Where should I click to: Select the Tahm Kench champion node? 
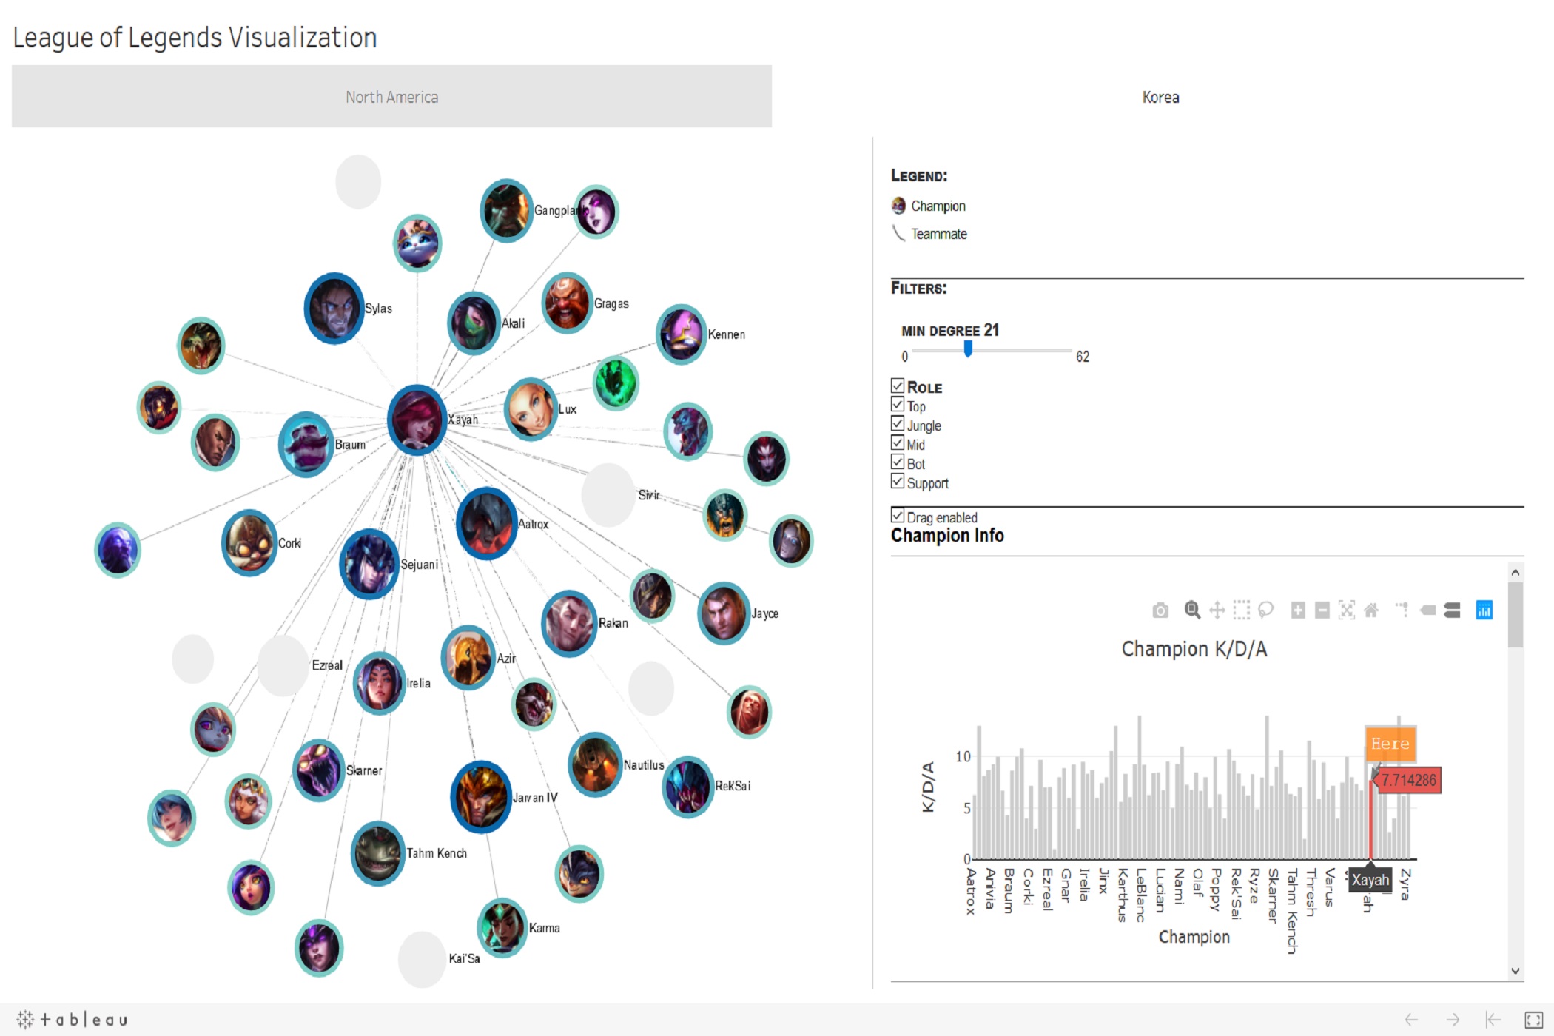(378, 853)
